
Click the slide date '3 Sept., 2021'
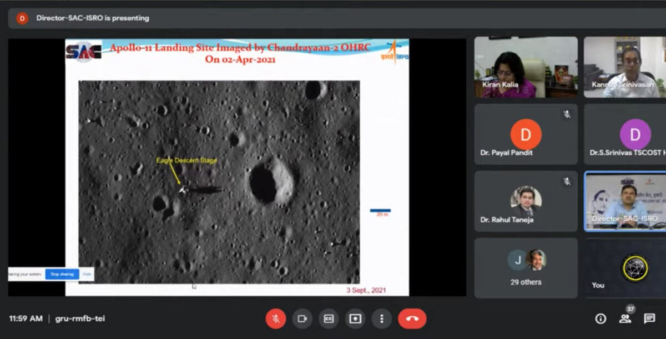point(366,290)
